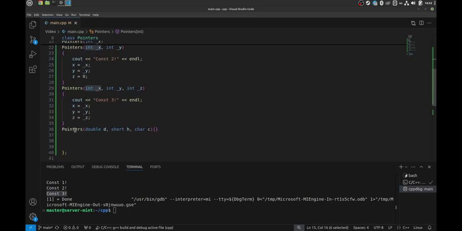The width and height of the screenshot is (462, 231).
Task: Change UTF-8 file encoding
Action: 378,228
